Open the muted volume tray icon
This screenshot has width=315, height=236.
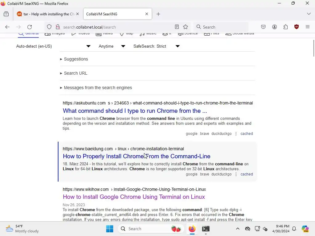(265, 229)
